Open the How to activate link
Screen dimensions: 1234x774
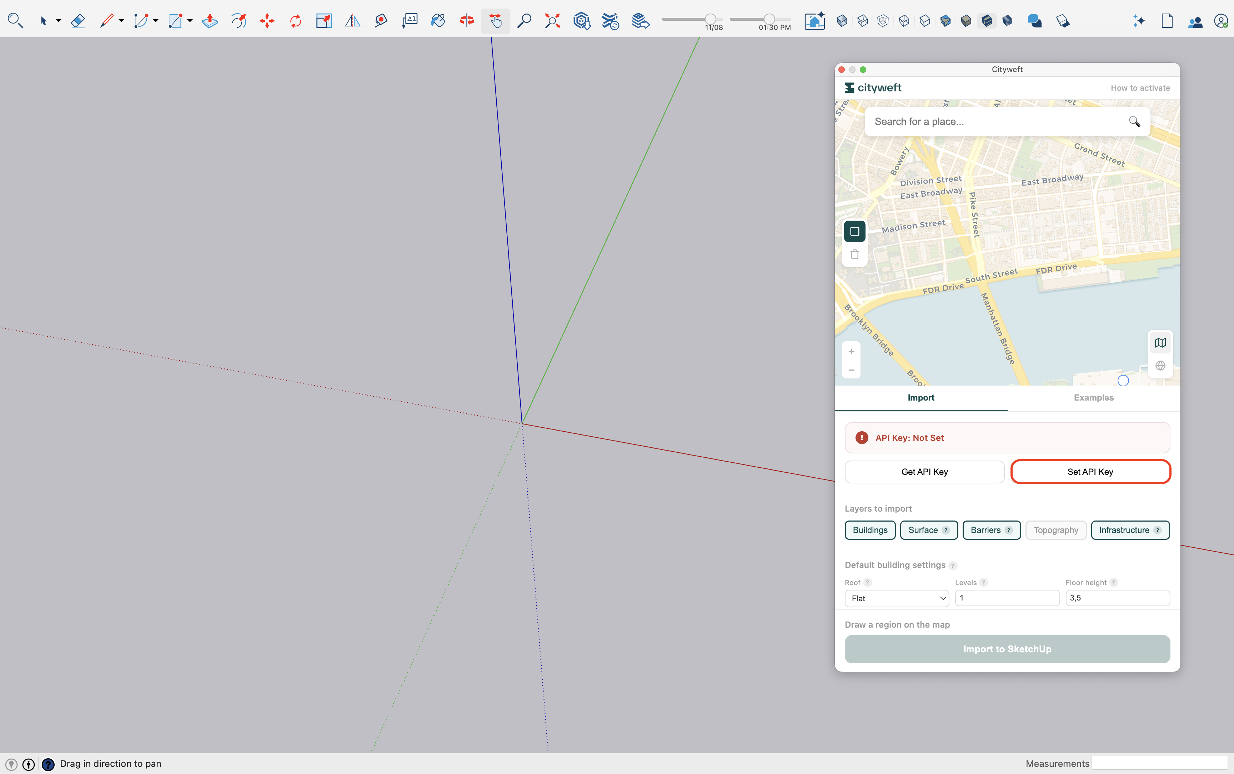1140,88
